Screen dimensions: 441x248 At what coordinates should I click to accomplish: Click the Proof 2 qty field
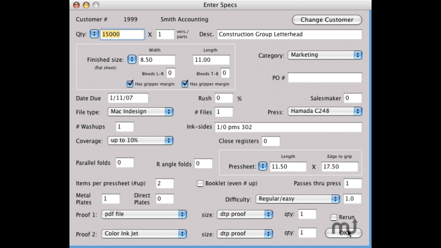click(307, 233)
